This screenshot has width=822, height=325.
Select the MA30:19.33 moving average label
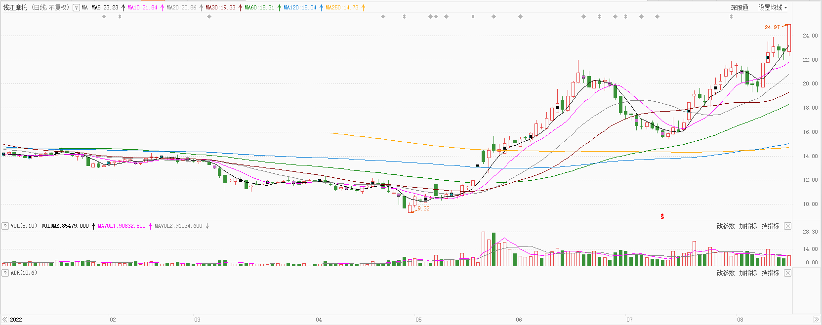tap(220, 7)
